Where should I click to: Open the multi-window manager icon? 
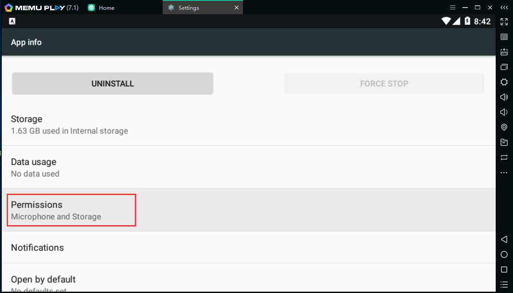click(504, 67)
